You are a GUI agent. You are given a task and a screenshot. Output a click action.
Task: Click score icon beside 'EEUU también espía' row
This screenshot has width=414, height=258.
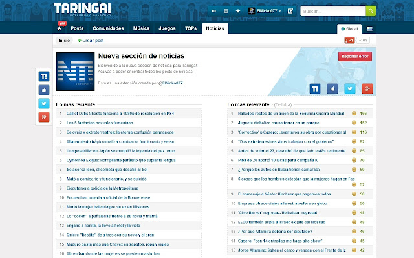354,222
